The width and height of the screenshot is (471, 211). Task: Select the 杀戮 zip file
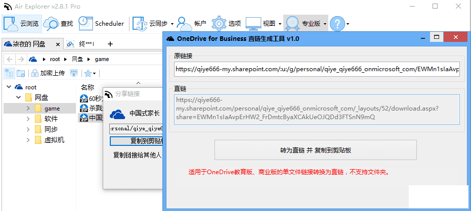click(91, 108)
